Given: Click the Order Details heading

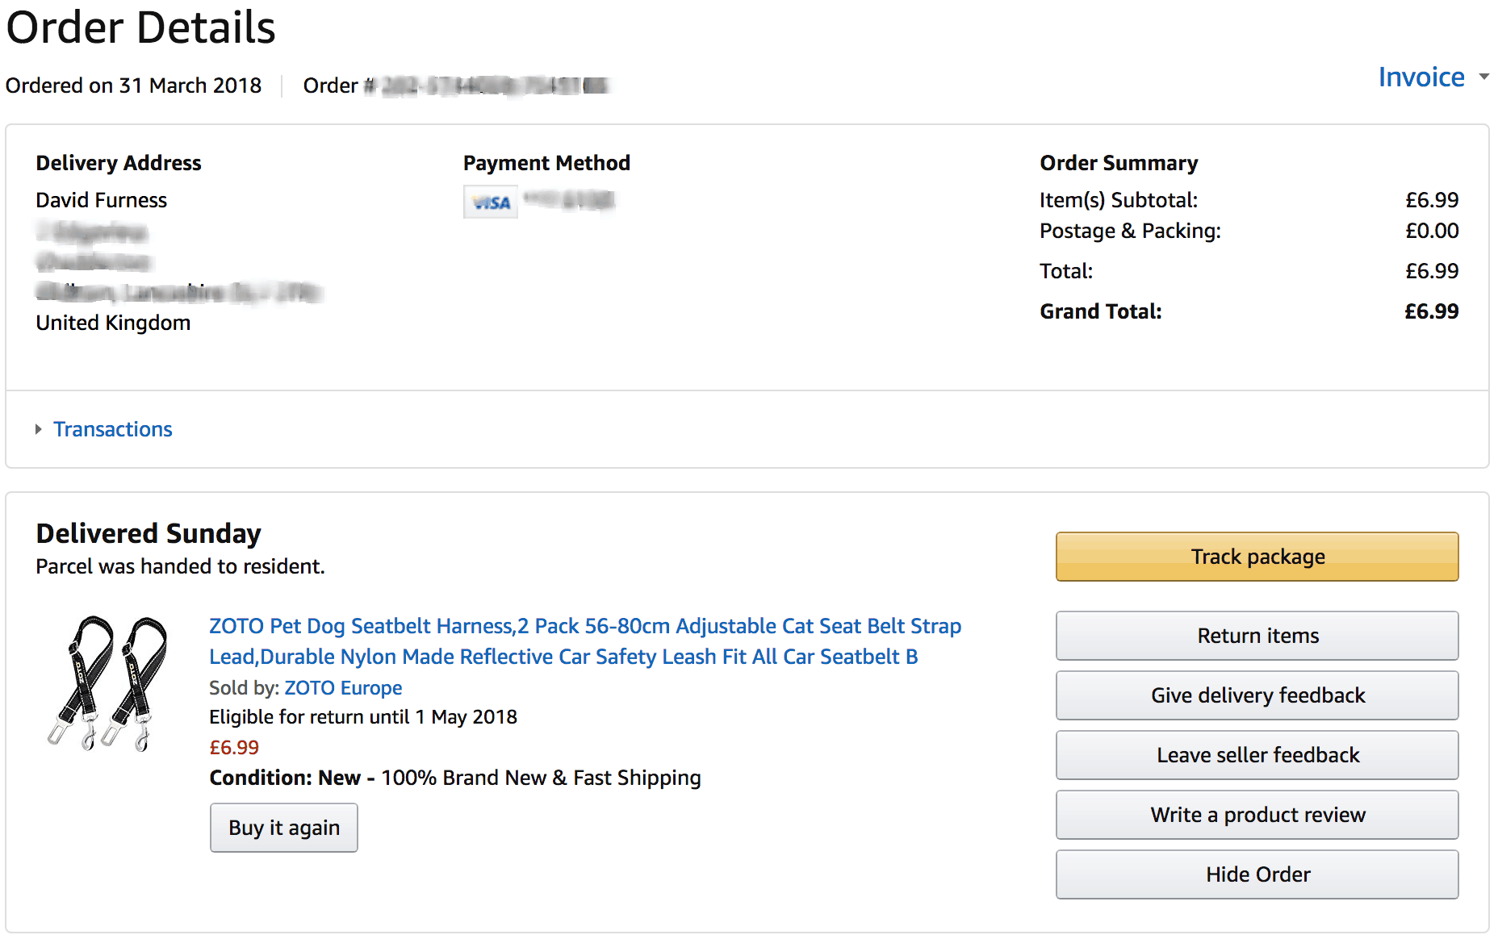Looking at the screenshot, I should tap(140, 27).
